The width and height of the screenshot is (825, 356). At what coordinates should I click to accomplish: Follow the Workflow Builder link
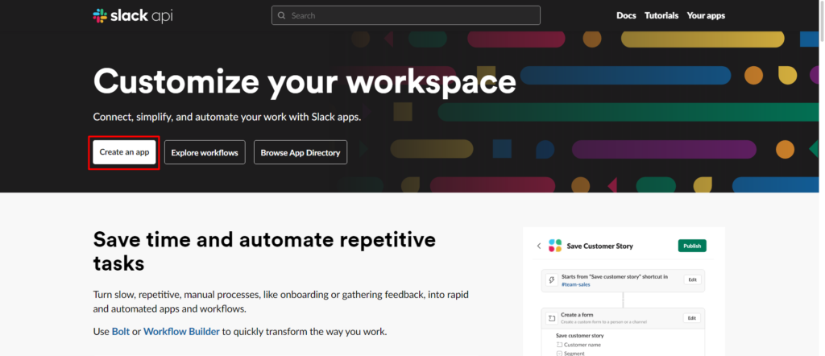pos(181,332)
